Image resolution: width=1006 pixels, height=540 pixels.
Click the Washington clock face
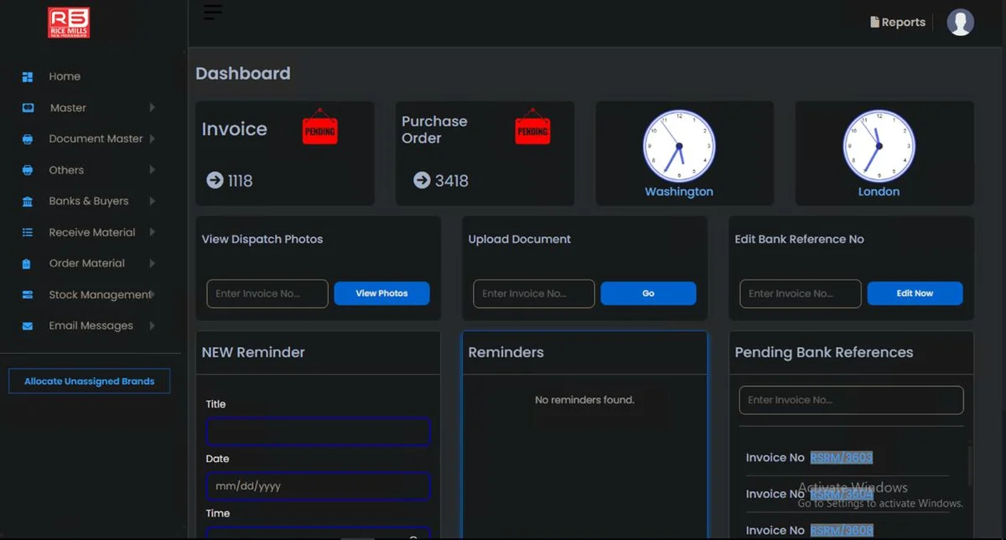click(679, 146)
